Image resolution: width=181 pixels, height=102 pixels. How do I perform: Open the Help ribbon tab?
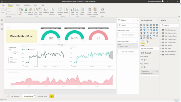click(42, 5)
